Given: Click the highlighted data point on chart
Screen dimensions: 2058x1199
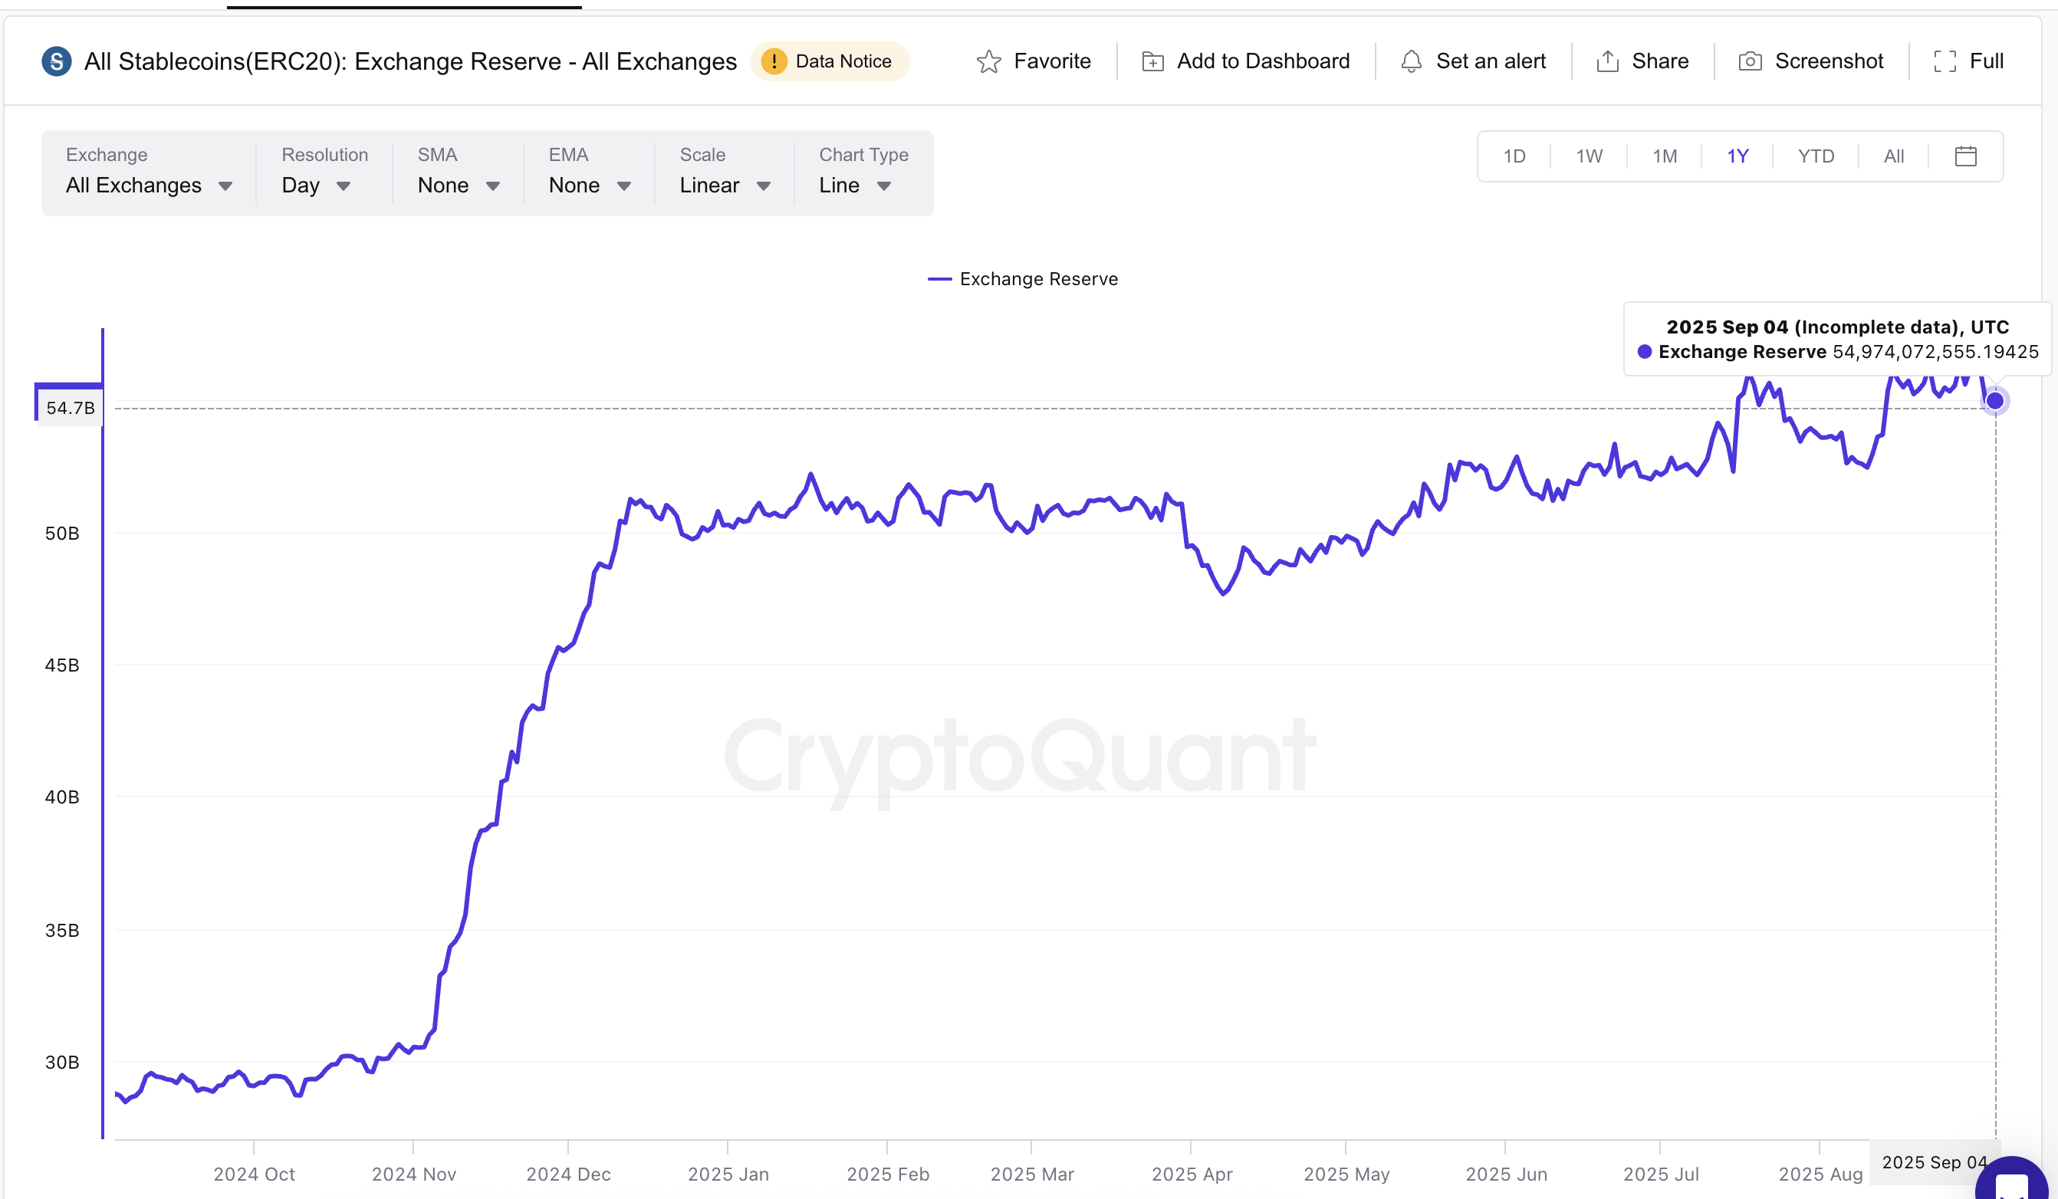Looking at the screenshot, I should (x=1994, y=400).
